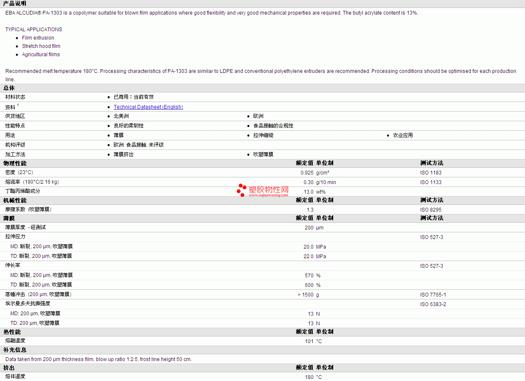525x381 pixels.
Task: Click the ISO 8295 test method
Action: click(x=431, y=210)
